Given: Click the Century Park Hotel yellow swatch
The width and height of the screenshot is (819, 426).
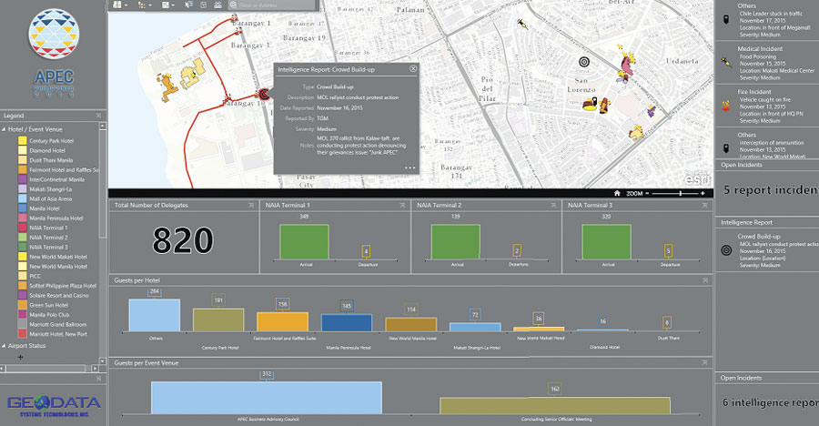Looking at the screenshot, I should pyautogui.click(x=23, y=140).
